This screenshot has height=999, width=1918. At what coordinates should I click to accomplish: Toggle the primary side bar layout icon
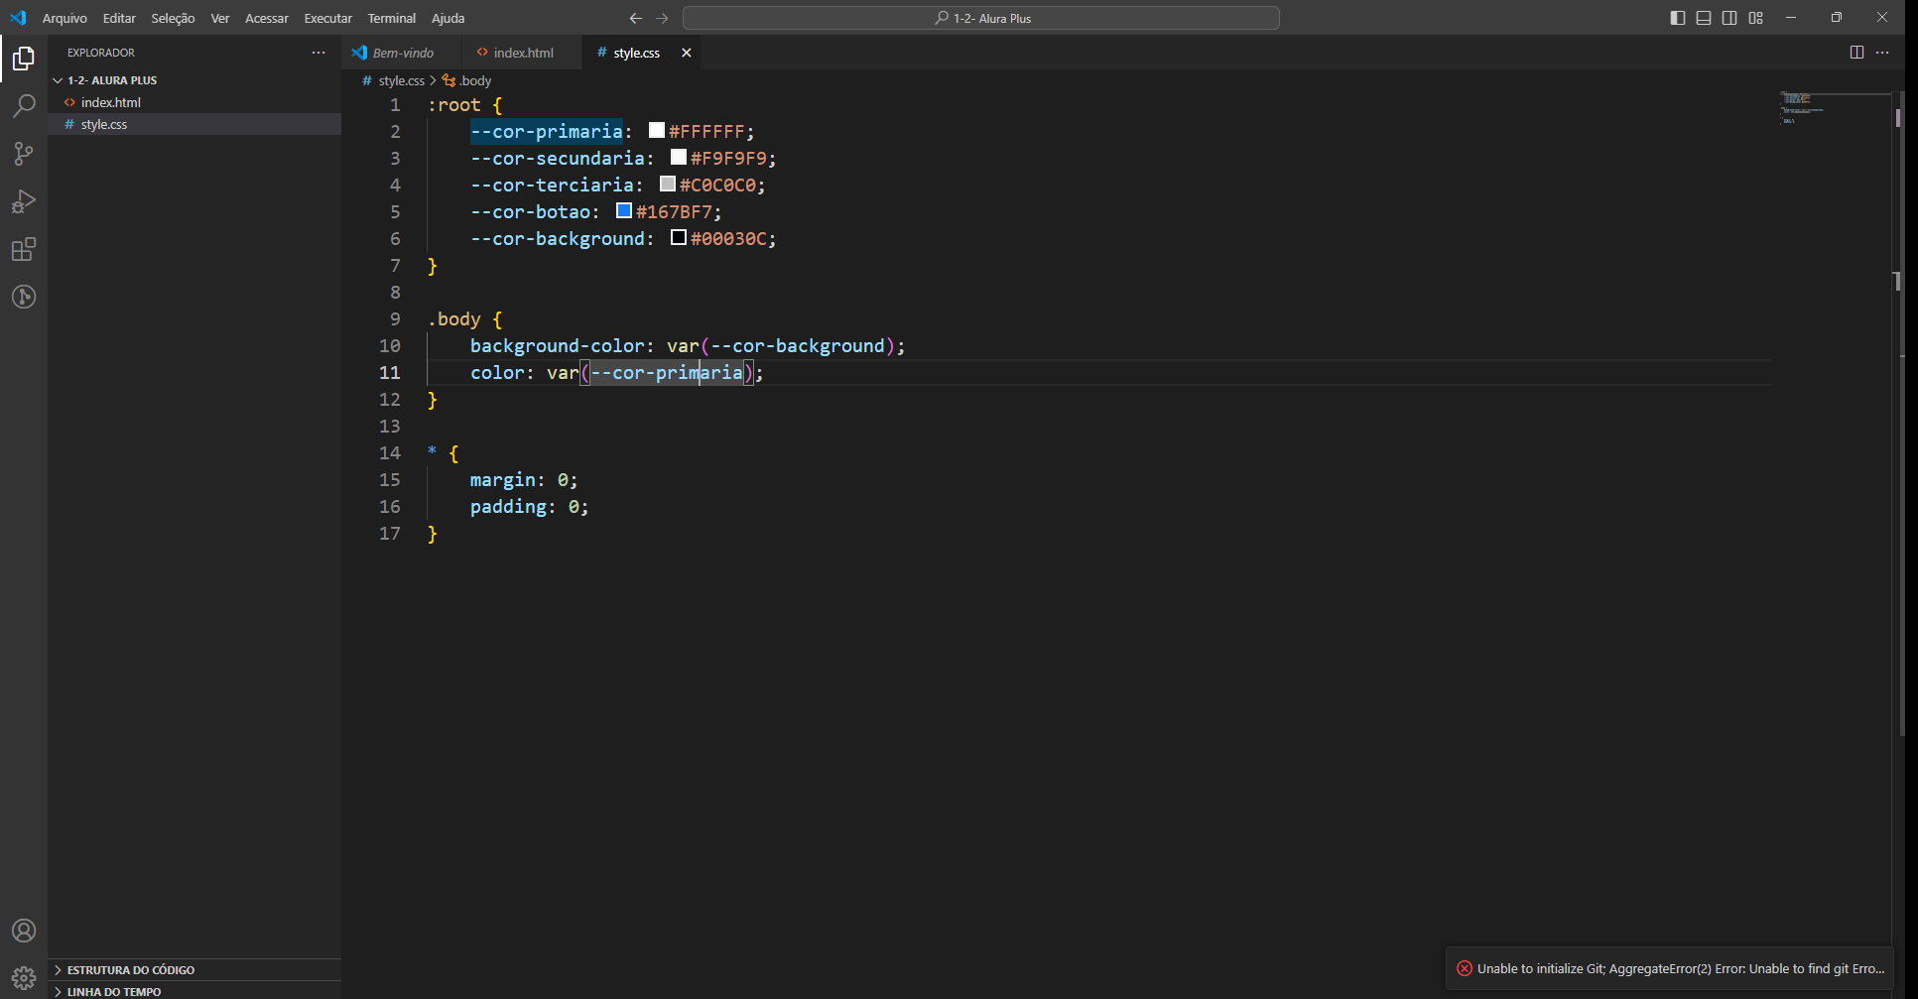click(1678, 18)
